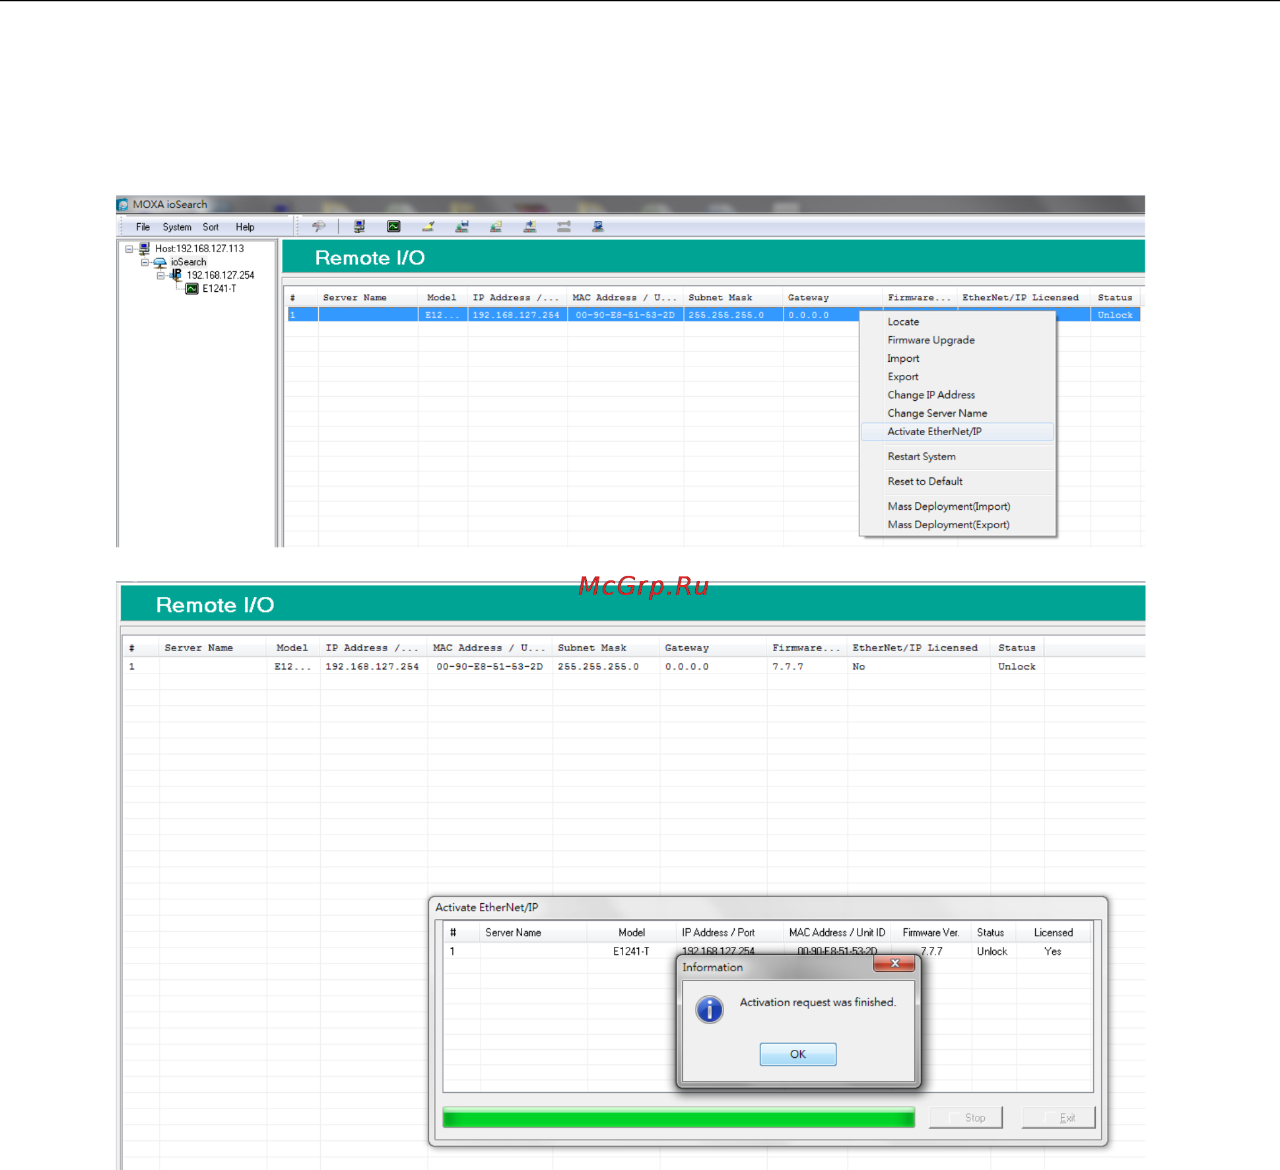This screenshot has width=1280, height=1170.
Task: Choose Change Server Name menu entry
Action: click(957, 413)
